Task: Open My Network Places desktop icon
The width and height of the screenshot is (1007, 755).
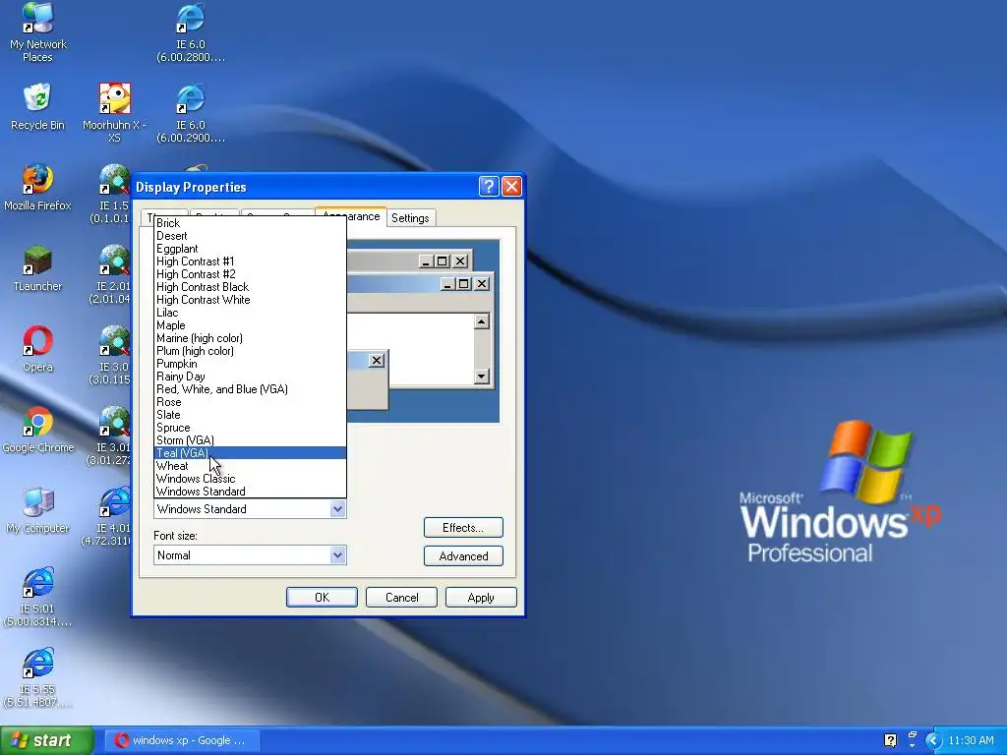Action: click(x=37, y=32)
